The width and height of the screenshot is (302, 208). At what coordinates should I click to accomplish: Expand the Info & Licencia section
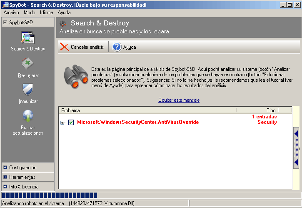pyautogui.click(x=5, y=186)
